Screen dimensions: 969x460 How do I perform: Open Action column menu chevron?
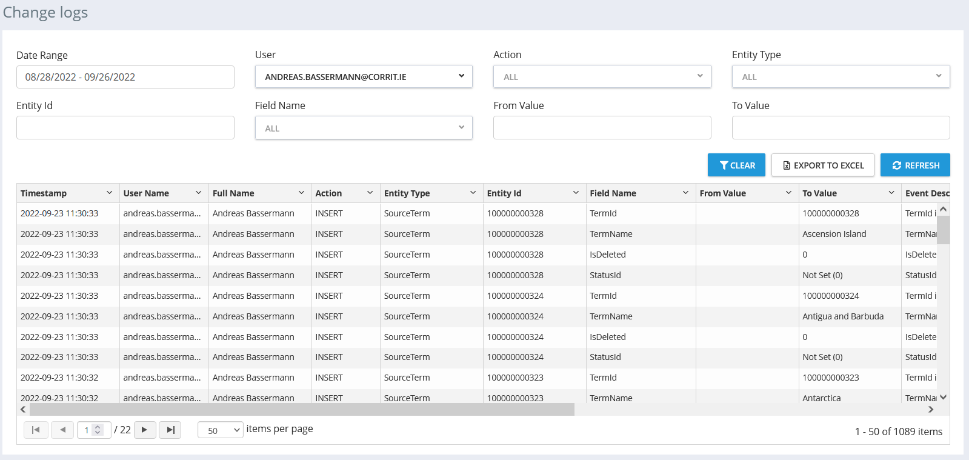tap(370, 193)
